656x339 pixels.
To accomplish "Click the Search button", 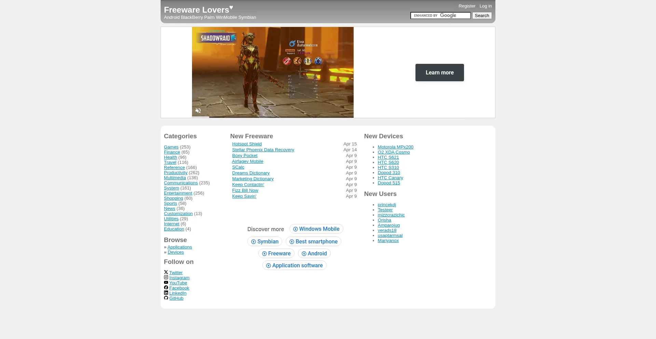I will click(x=481, y=15).
